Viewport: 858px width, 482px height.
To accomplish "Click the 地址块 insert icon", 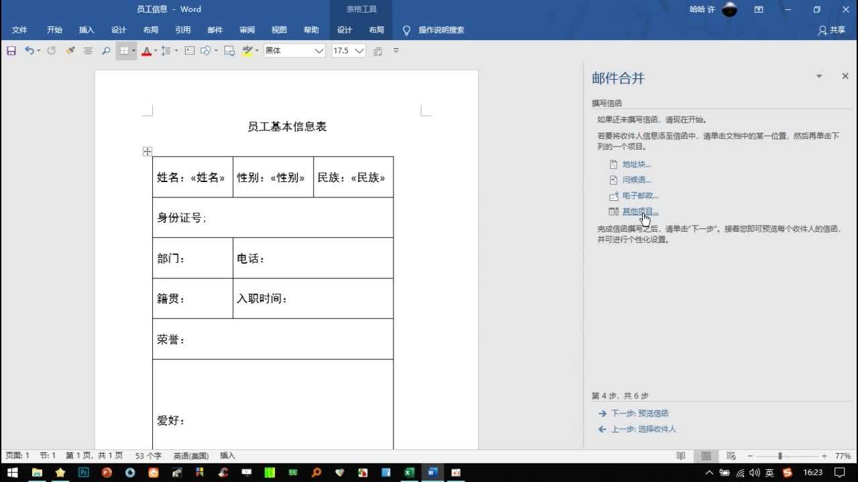I will pos(613,164).
